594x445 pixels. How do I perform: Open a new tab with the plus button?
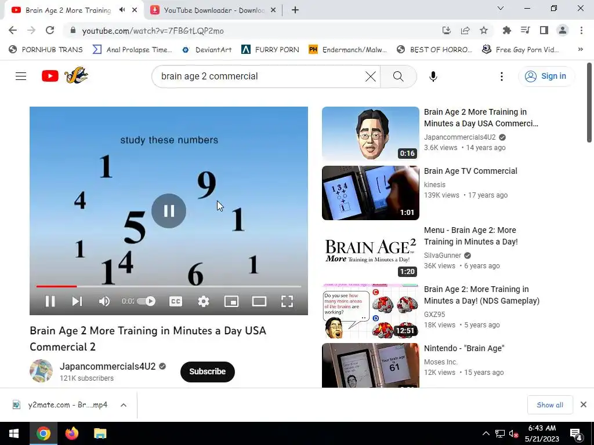[x=295, y=10]
